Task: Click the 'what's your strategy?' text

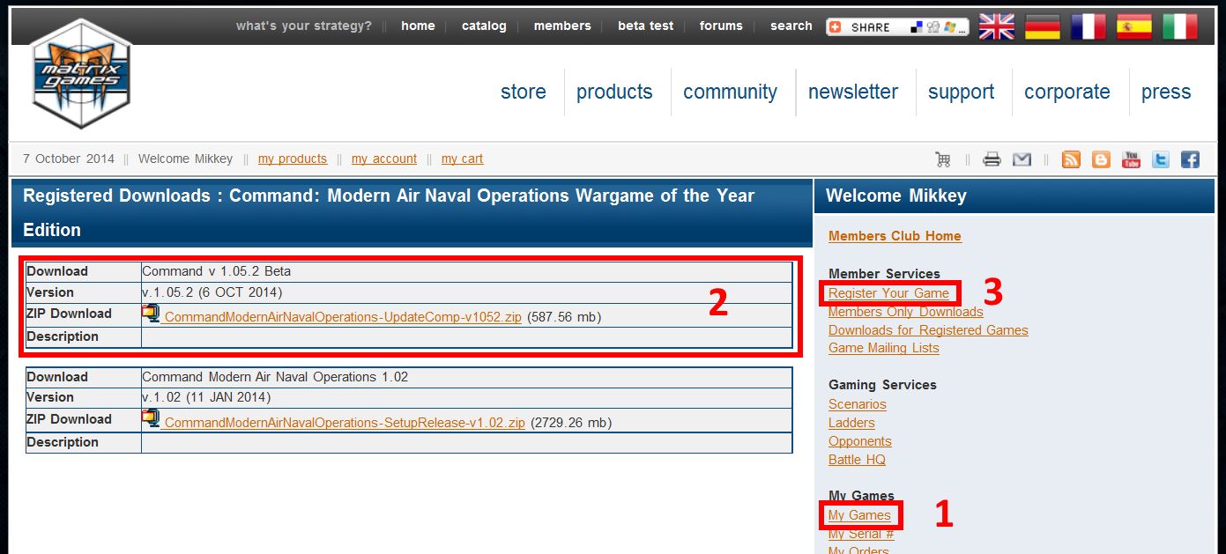Action: point(304,26)
